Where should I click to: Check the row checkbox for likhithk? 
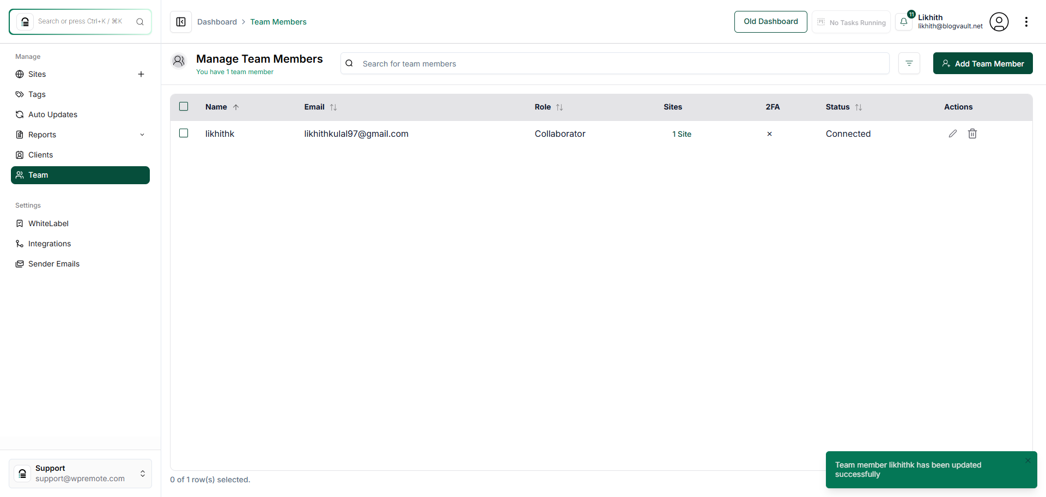click(x=183, y=133)
